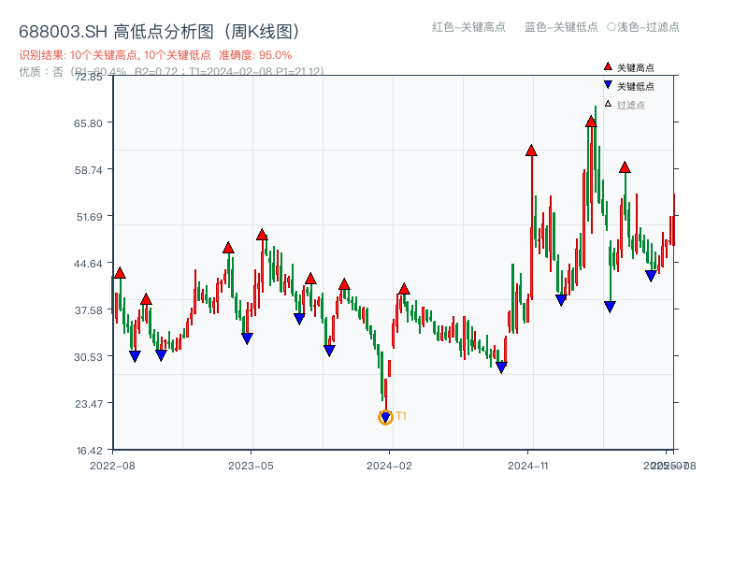Click the leftmost red key-high triangle near 2022-08
This screenshot has width=748, height=561.
coord(118,274)
